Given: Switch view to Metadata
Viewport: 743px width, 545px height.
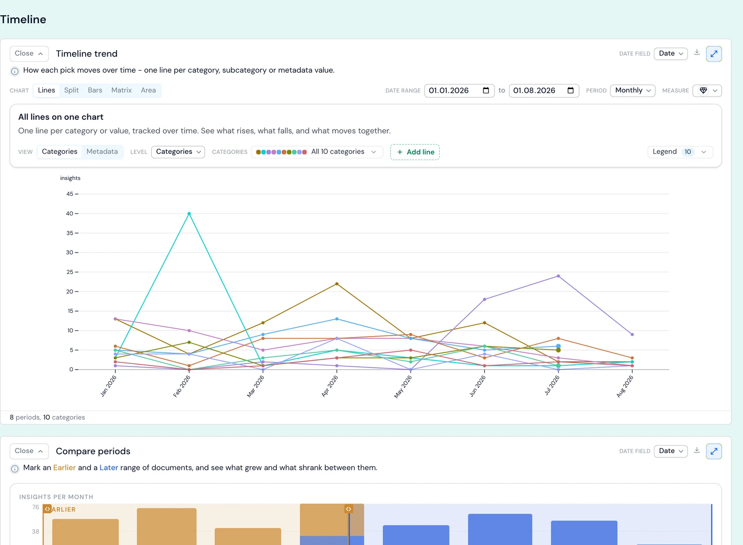Looking at the screenshot, I should click(x=102, y=152).
